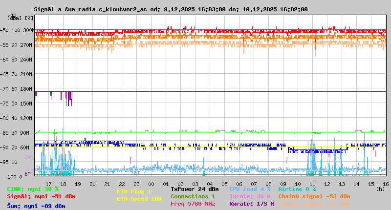Select the 'CINR: nyní 30 %' legend entry
Viewport: 391px width, 210px height.
tap(33, 189)
